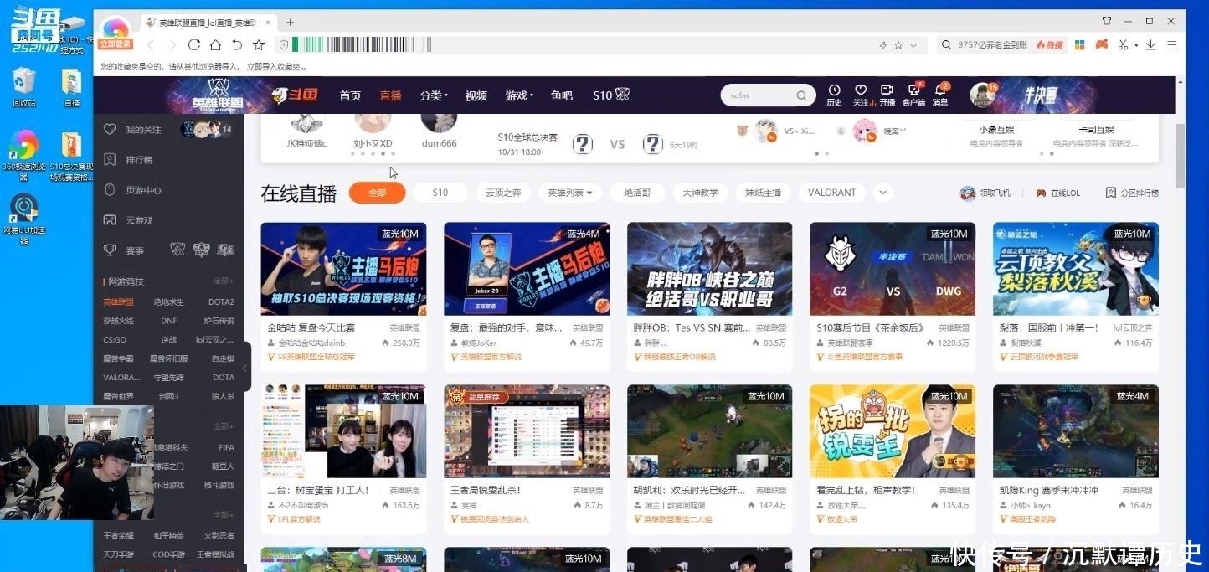1209x572 pixels.
Task: Click the Douyu logo
Action: [x=296, y=95]
